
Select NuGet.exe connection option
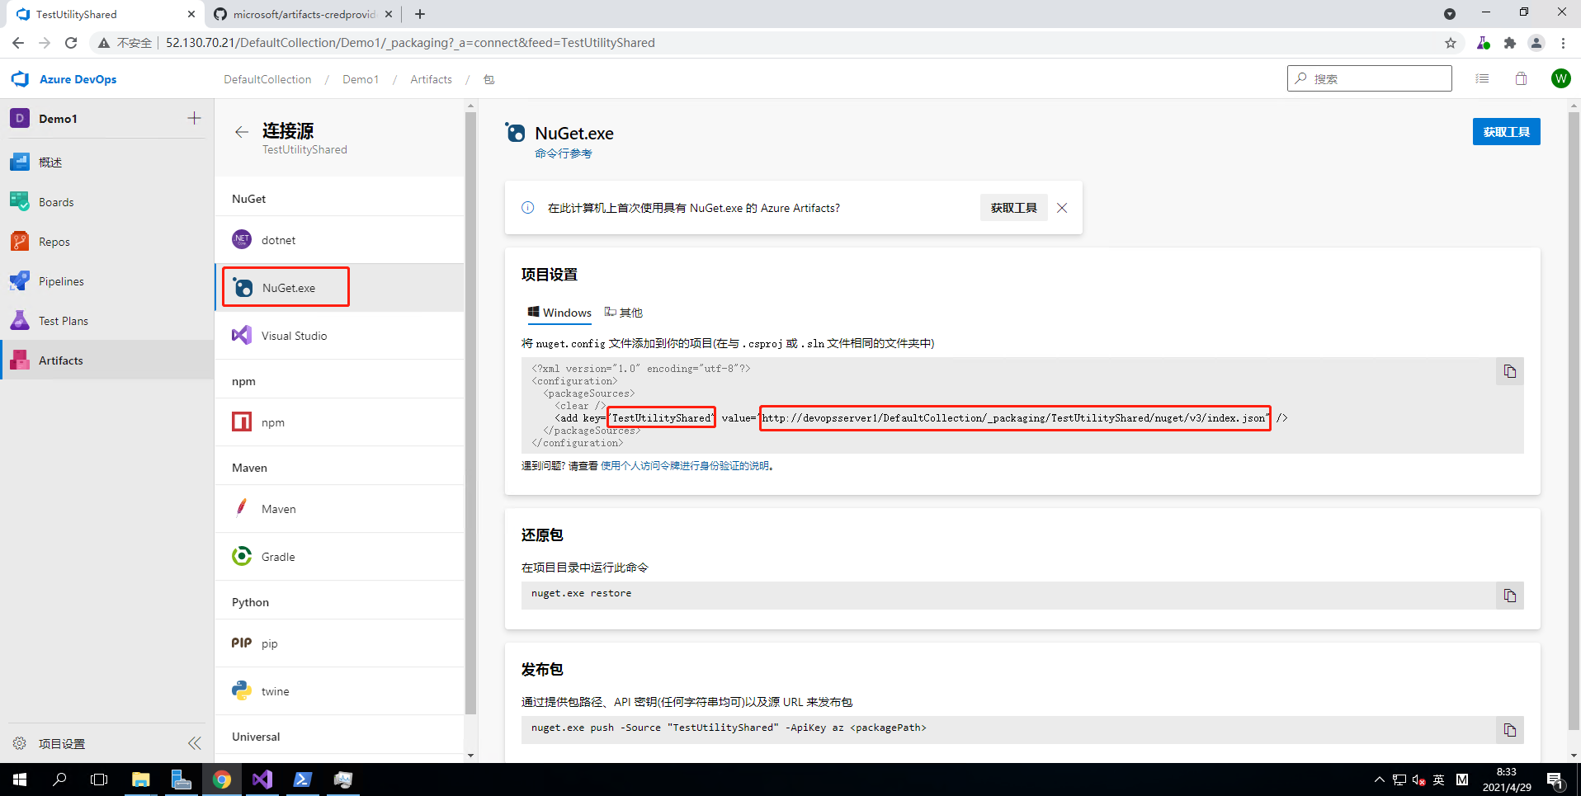pyautogui.click(x=339, y=288)
